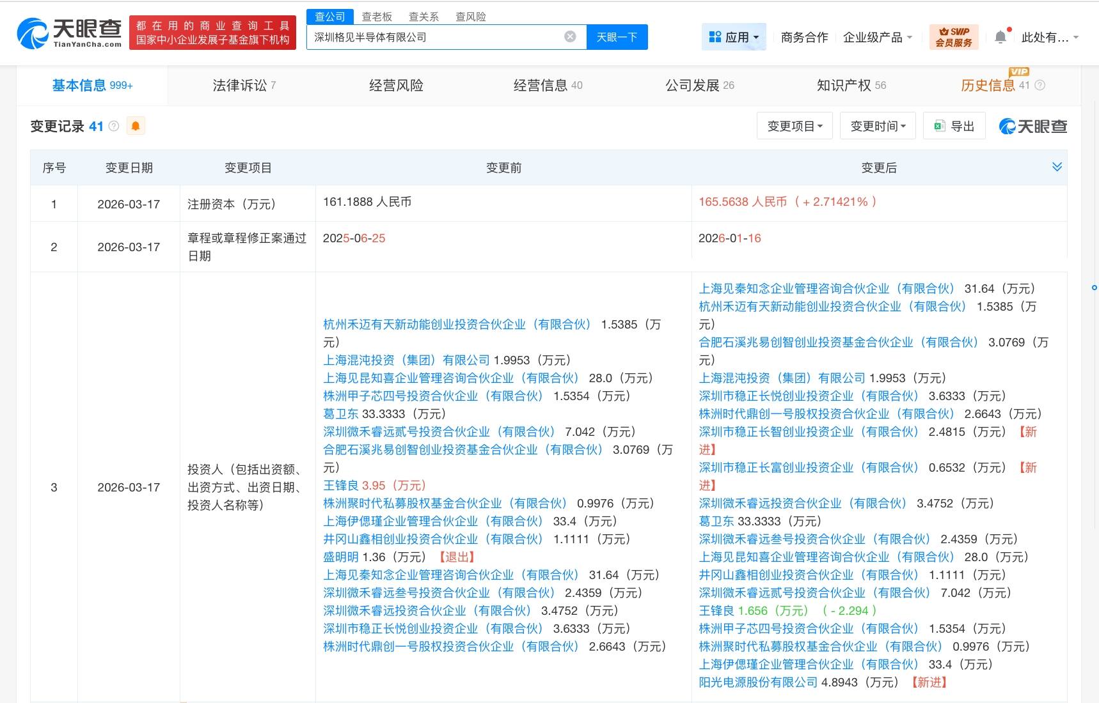Select the 查老板 search tab
The width and height of the screenshot is (1099, 703).
click(377, 17)
